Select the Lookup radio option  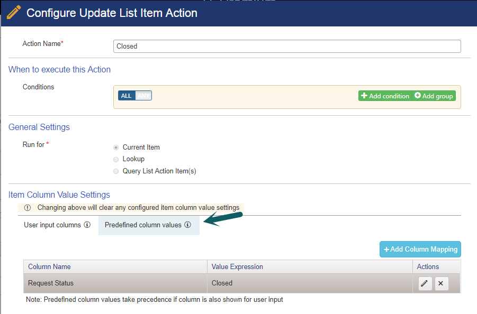116,160
